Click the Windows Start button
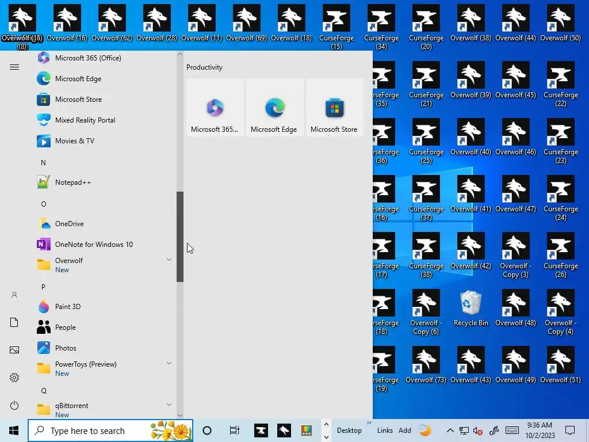This screenshot has width=589, height=442. coord(14,430)
